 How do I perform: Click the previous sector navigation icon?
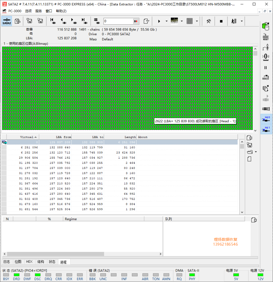click(x=63, y=21)
